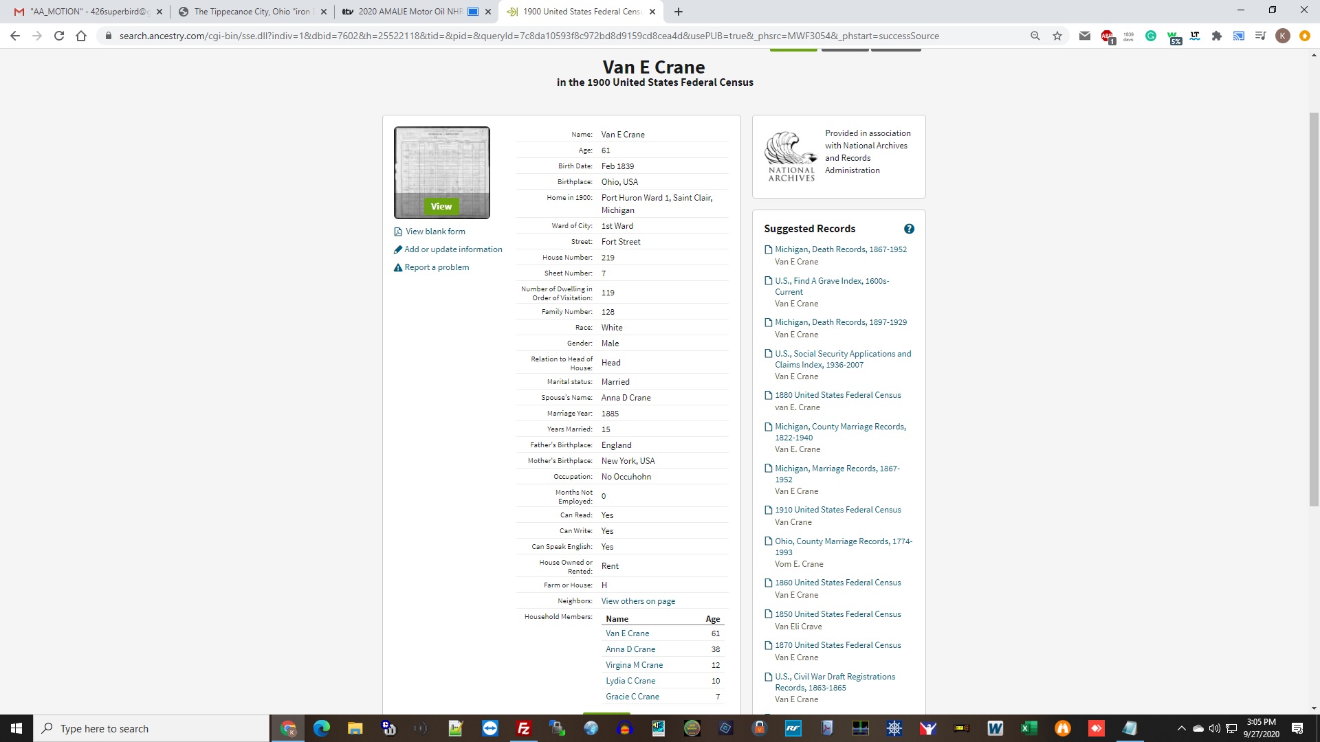Click the pencil icon for Add or update information
The width and height of the screenshot is (1320, 742).
coord(398,249)
